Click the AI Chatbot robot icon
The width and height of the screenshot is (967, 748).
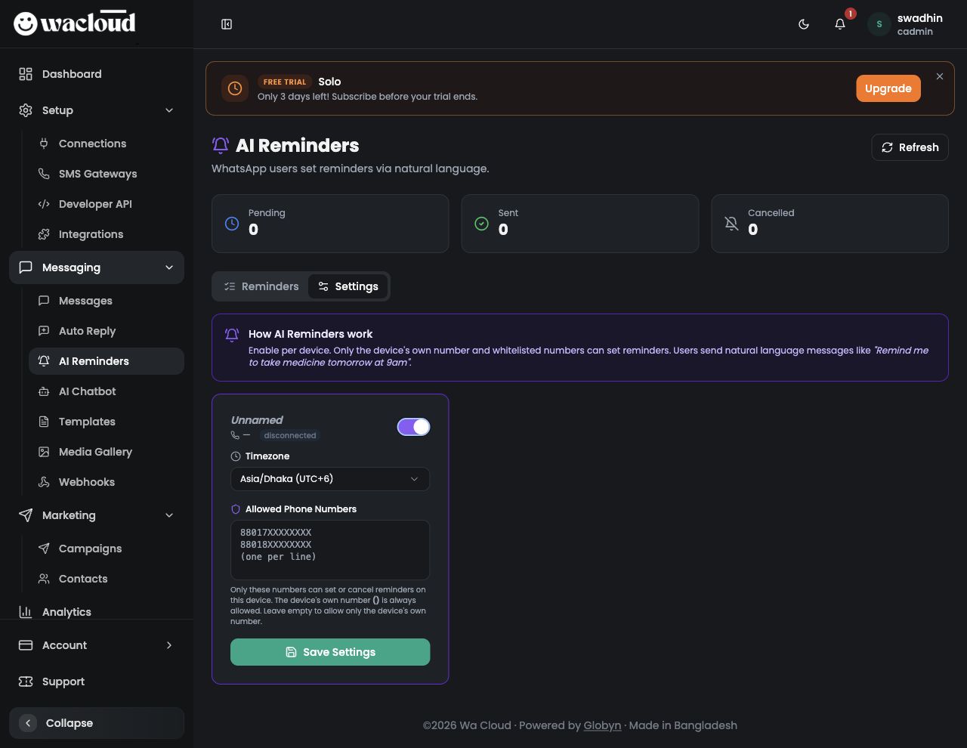[x=44, y=391]
